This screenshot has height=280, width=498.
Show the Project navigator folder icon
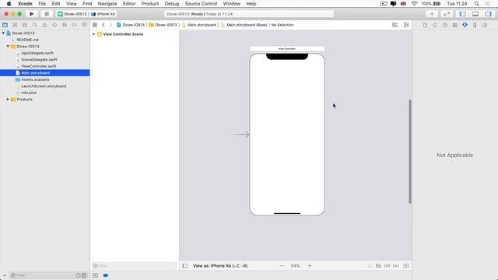(5, 25)
